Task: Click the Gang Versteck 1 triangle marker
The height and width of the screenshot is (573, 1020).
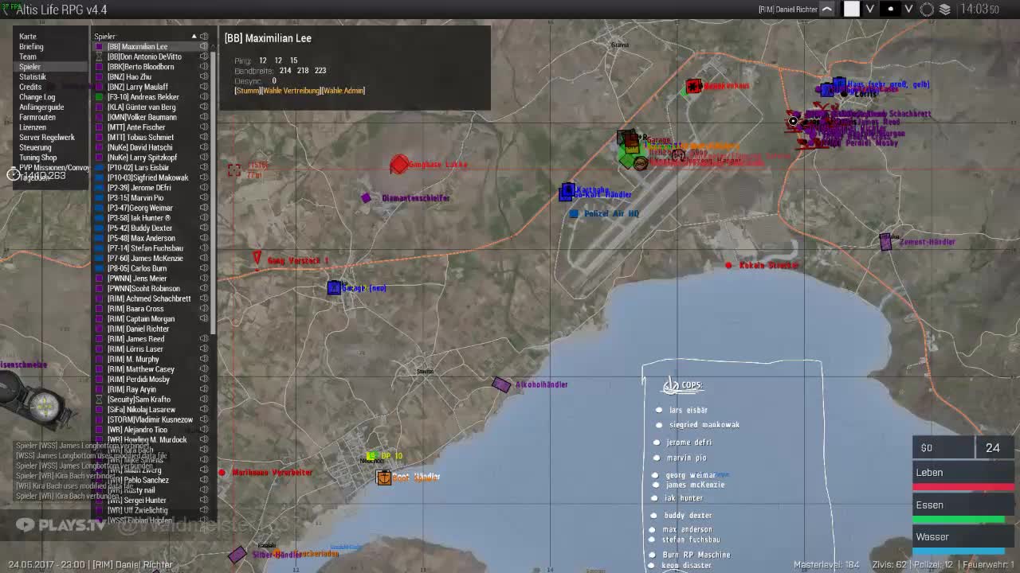Action: (x=257, y=259)
